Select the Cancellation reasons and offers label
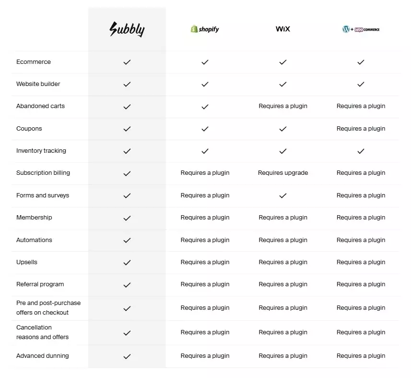 [42, 332]
